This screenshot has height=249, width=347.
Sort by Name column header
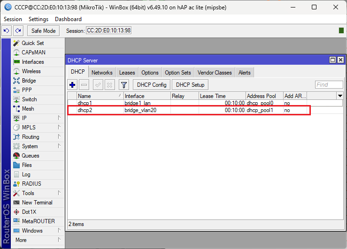(x=100, y=96)
